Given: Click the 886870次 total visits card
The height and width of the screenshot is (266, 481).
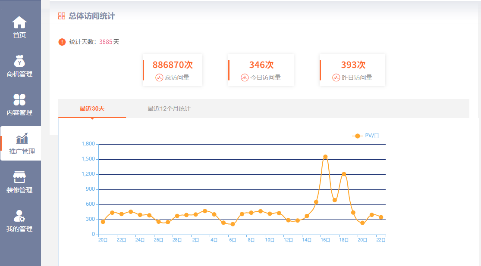Looking at the screenshot, I should [173, 70].
